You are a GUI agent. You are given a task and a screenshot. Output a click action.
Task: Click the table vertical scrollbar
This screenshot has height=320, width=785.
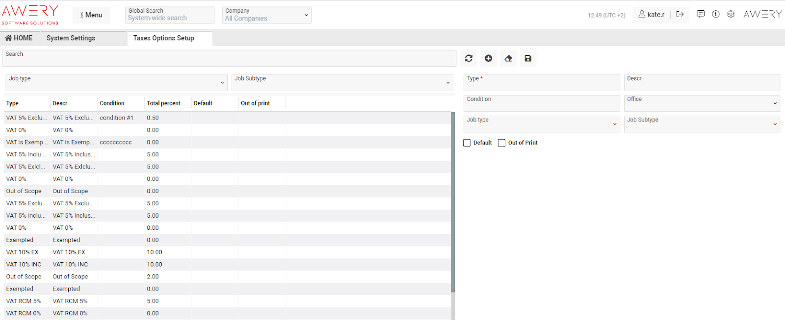pos(453,201)
